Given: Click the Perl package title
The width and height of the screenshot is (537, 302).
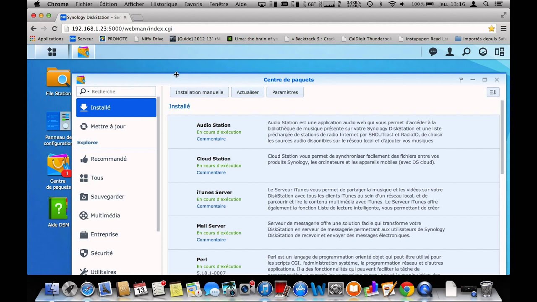Looking at the screenshot, I should (202, 259).
